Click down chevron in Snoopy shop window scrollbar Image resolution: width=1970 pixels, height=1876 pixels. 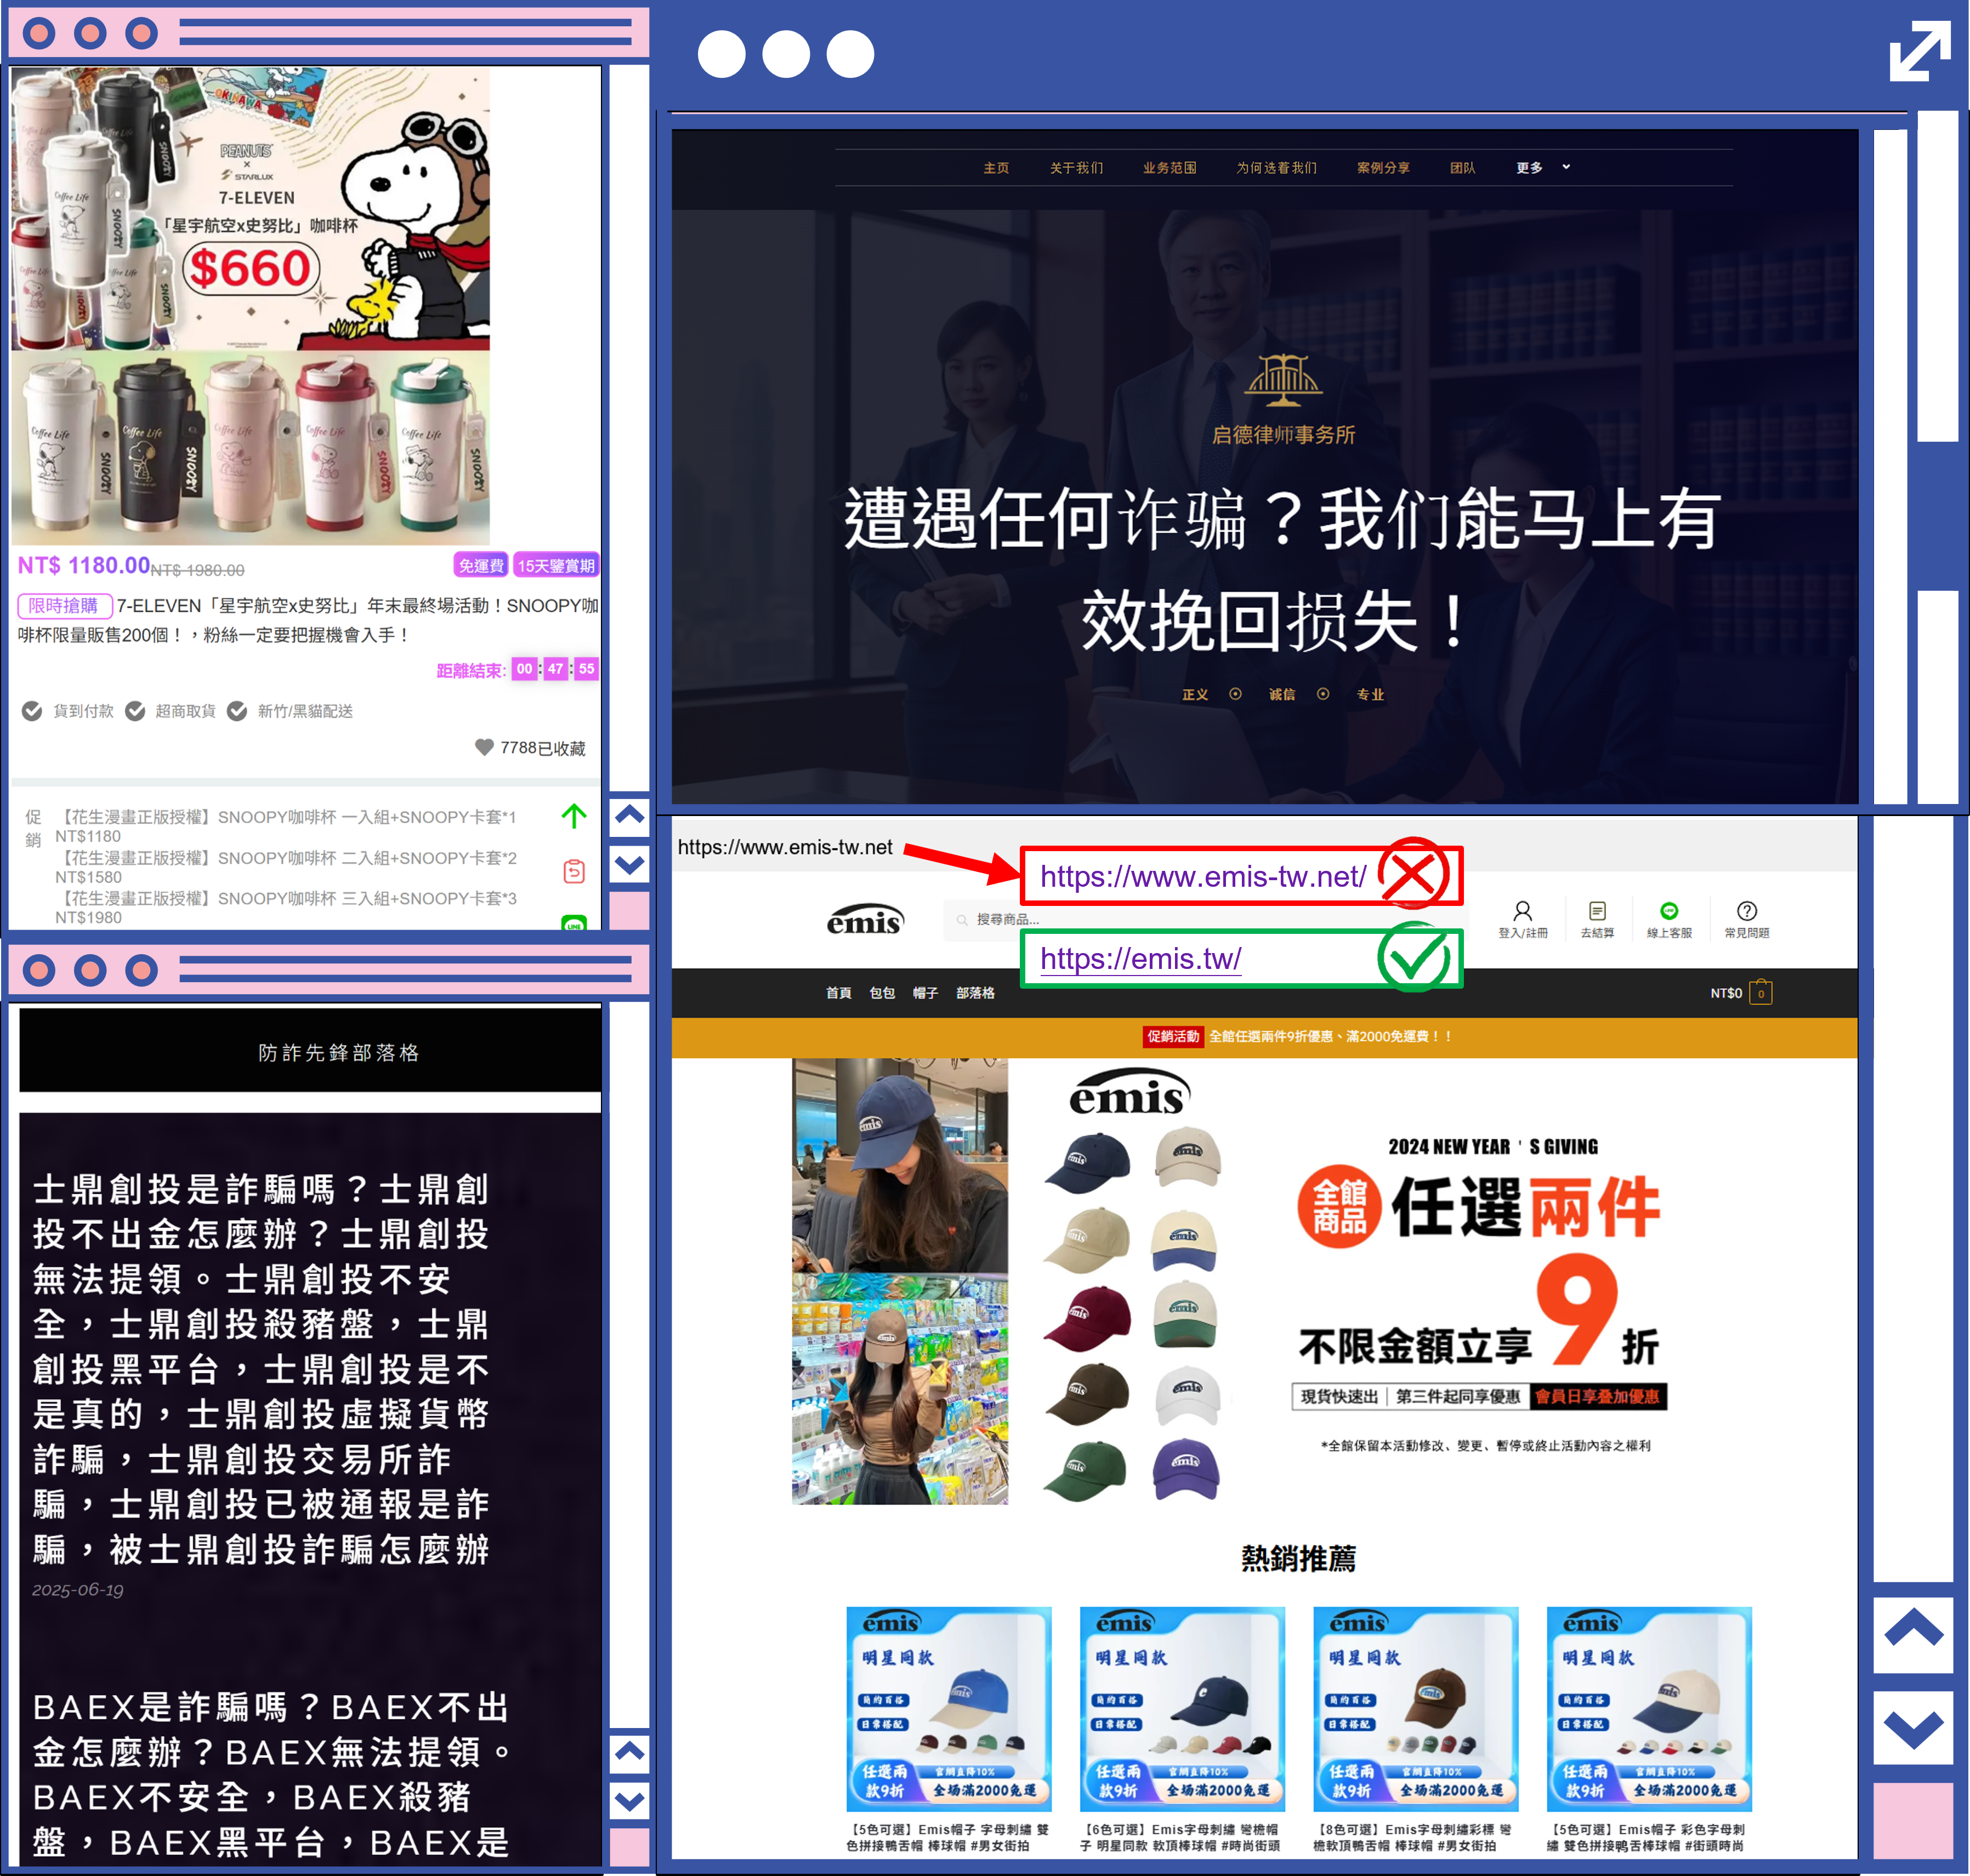(629, 864)
